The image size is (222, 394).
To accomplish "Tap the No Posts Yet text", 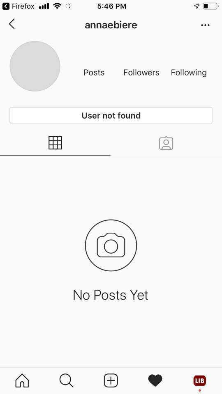I will click(111, 295).
